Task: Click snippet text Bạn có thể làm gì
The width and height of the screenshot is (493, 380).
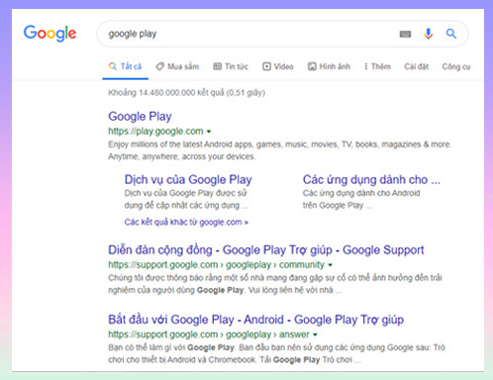Action: tap(276, 353)
